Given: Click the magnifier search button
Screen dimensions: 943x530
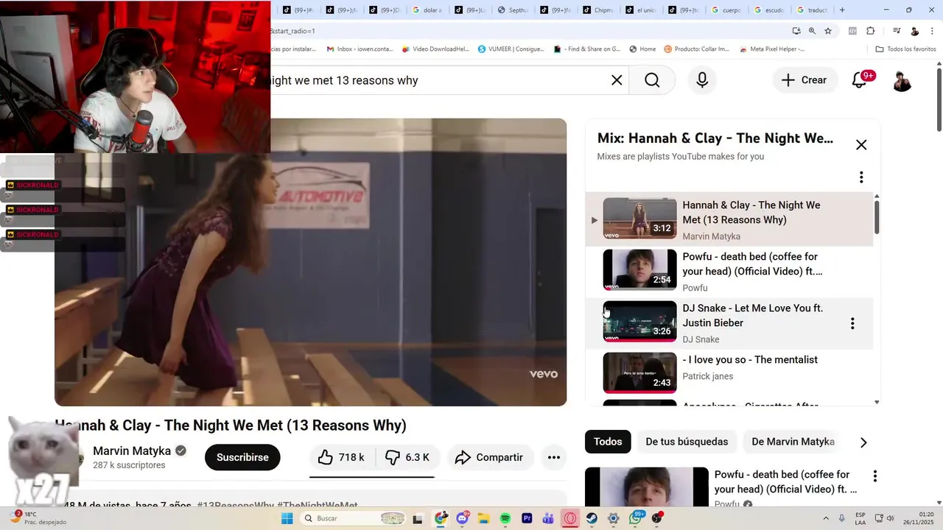Looking at the screenshot, I should (652, 80).
